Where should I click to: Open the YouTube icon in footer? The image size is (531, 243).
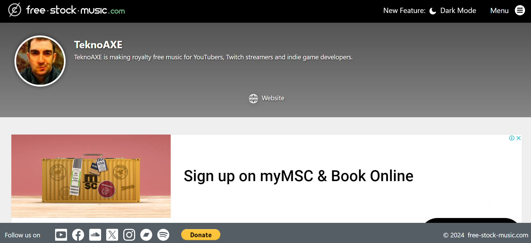[x=61, y=235]
